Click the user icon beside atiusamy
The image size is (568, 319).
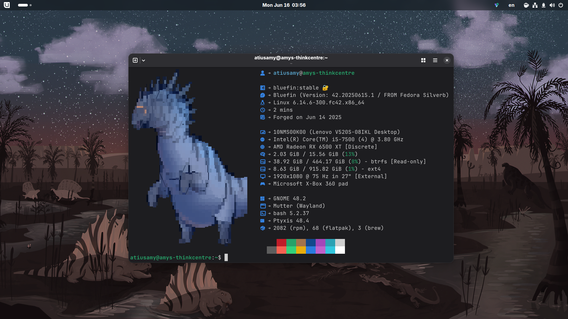coord(262,73)
